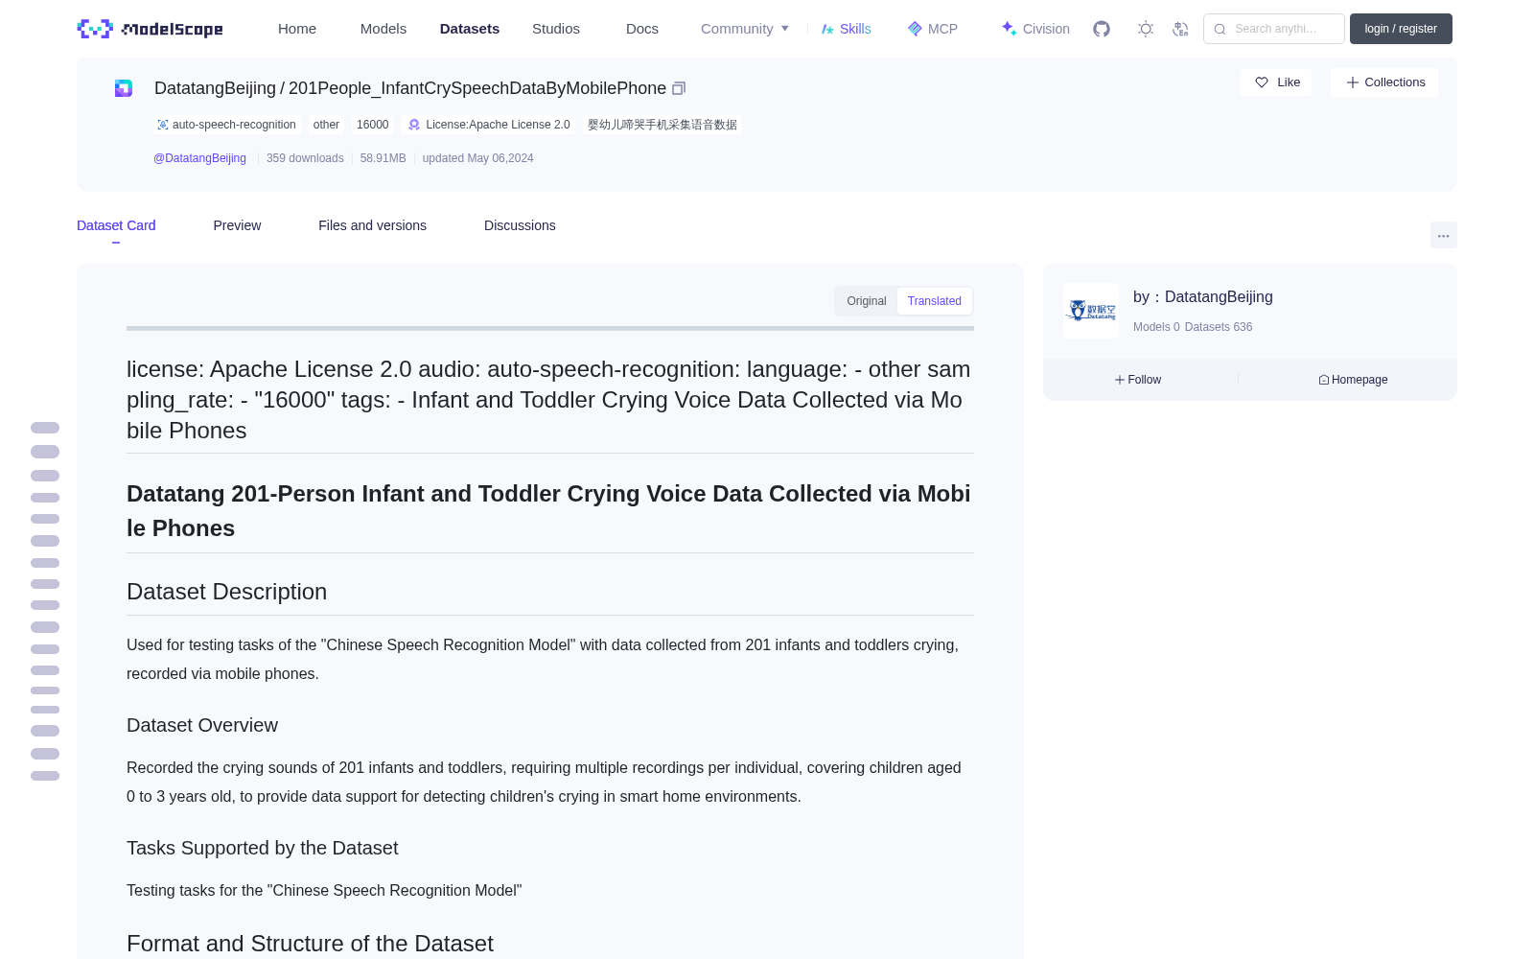Click the Civision nav link

(1035, 29)
